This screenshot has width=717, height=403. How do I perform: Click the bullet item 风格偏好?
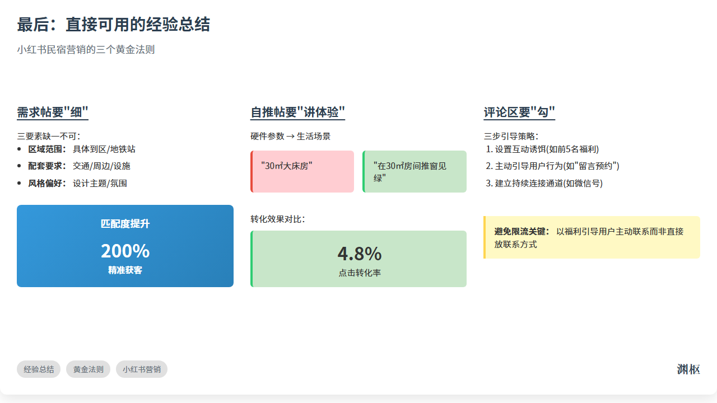(x=77, y=183)
